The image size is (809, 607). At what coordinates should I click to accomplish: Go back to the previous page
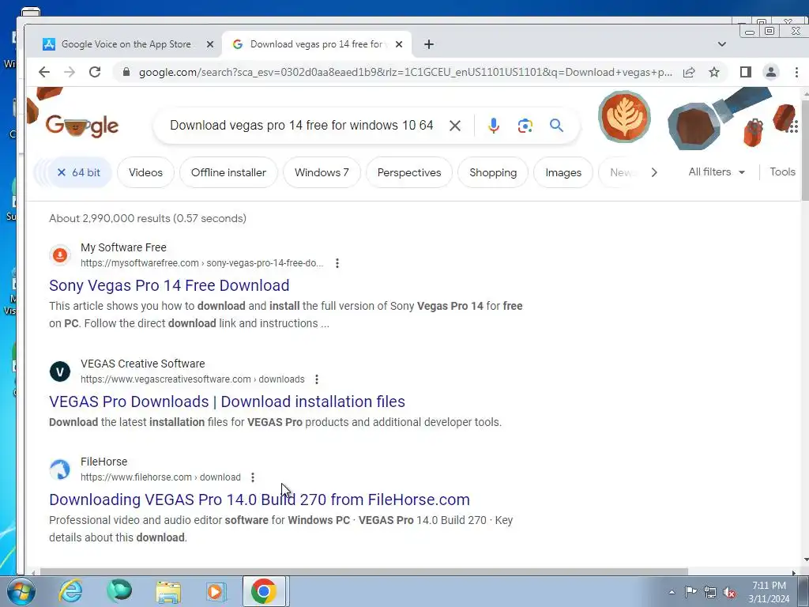pyautogui.click(x=44, y=72)
